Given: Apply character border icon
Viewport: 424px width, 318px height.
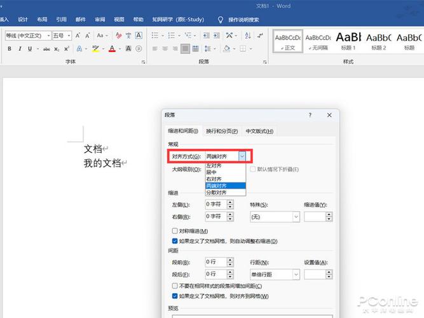Looking at the screenshot, I should click(139, 36).
